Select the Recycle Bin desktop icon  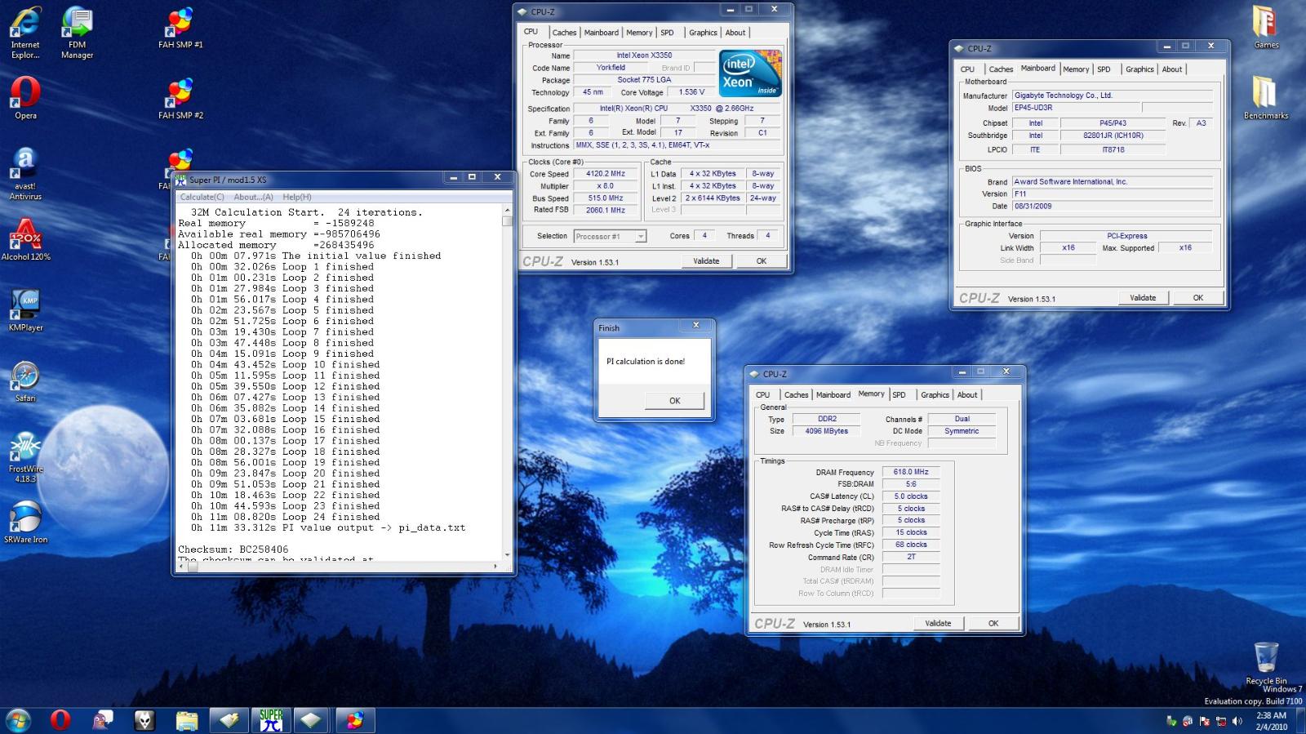coord(1266,663)
